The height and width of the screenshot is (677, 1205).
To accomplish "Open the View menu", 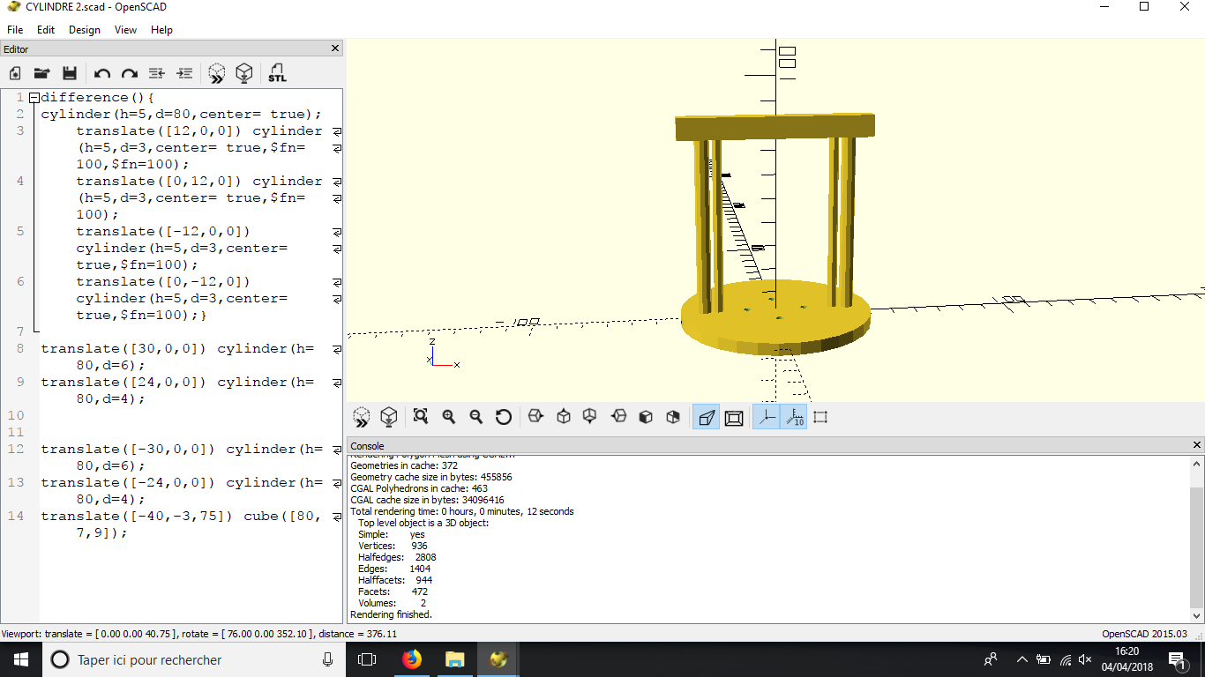I will click(125, 29).
